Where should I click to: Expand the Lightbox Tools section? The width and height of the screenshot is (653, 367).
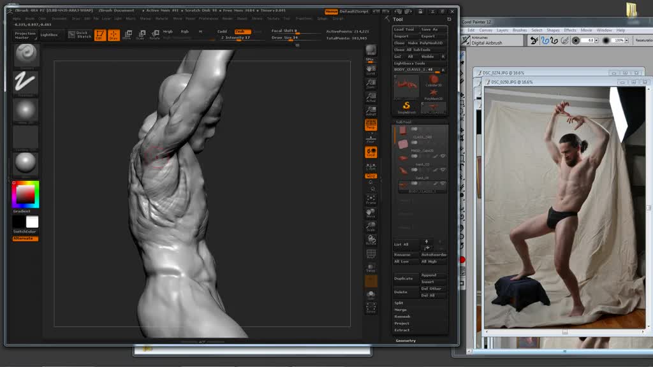coord(409,63)
